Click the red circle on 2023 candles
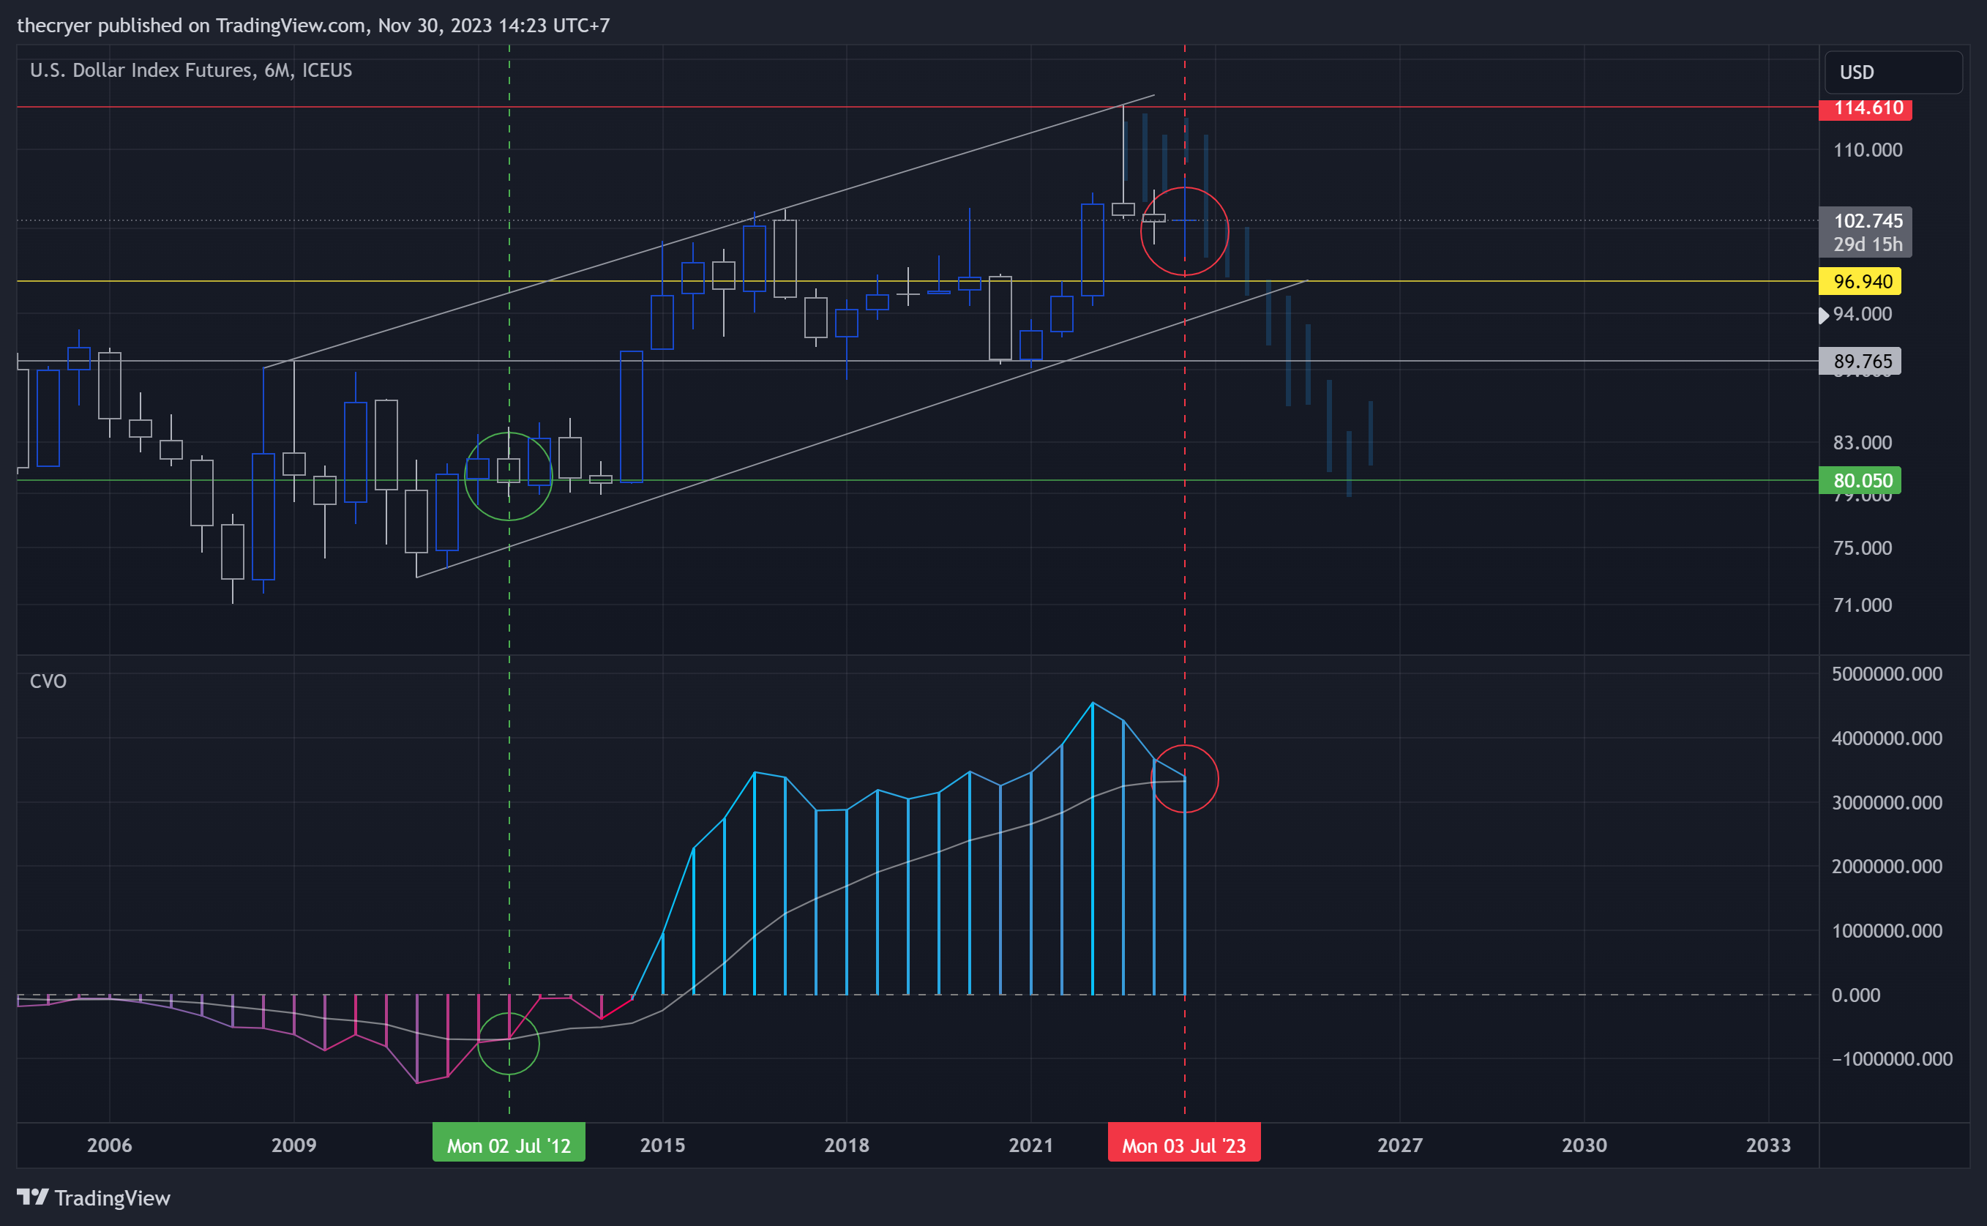 1184,232
